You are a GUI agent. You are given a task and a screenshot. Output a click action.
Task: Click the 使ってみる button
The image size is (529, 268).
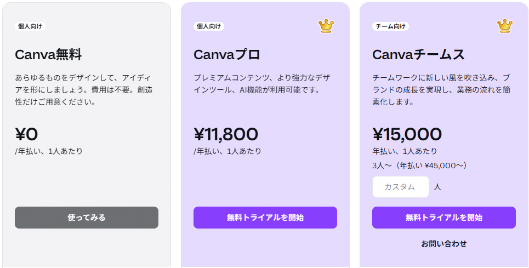pos(87,218)
